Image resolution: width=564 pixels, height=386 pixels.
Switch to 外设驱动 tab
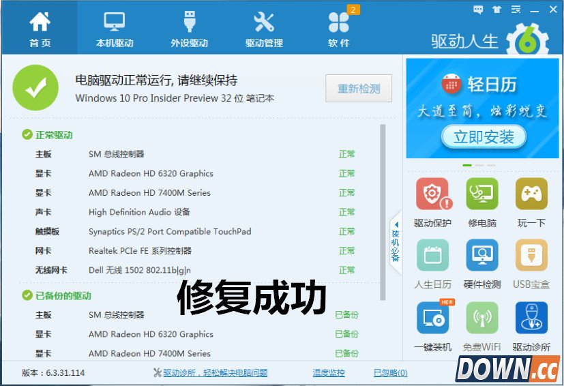(189, 29)
